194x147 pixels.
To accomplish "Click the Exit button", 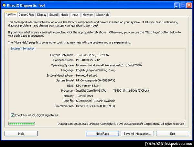I will 172,133.
